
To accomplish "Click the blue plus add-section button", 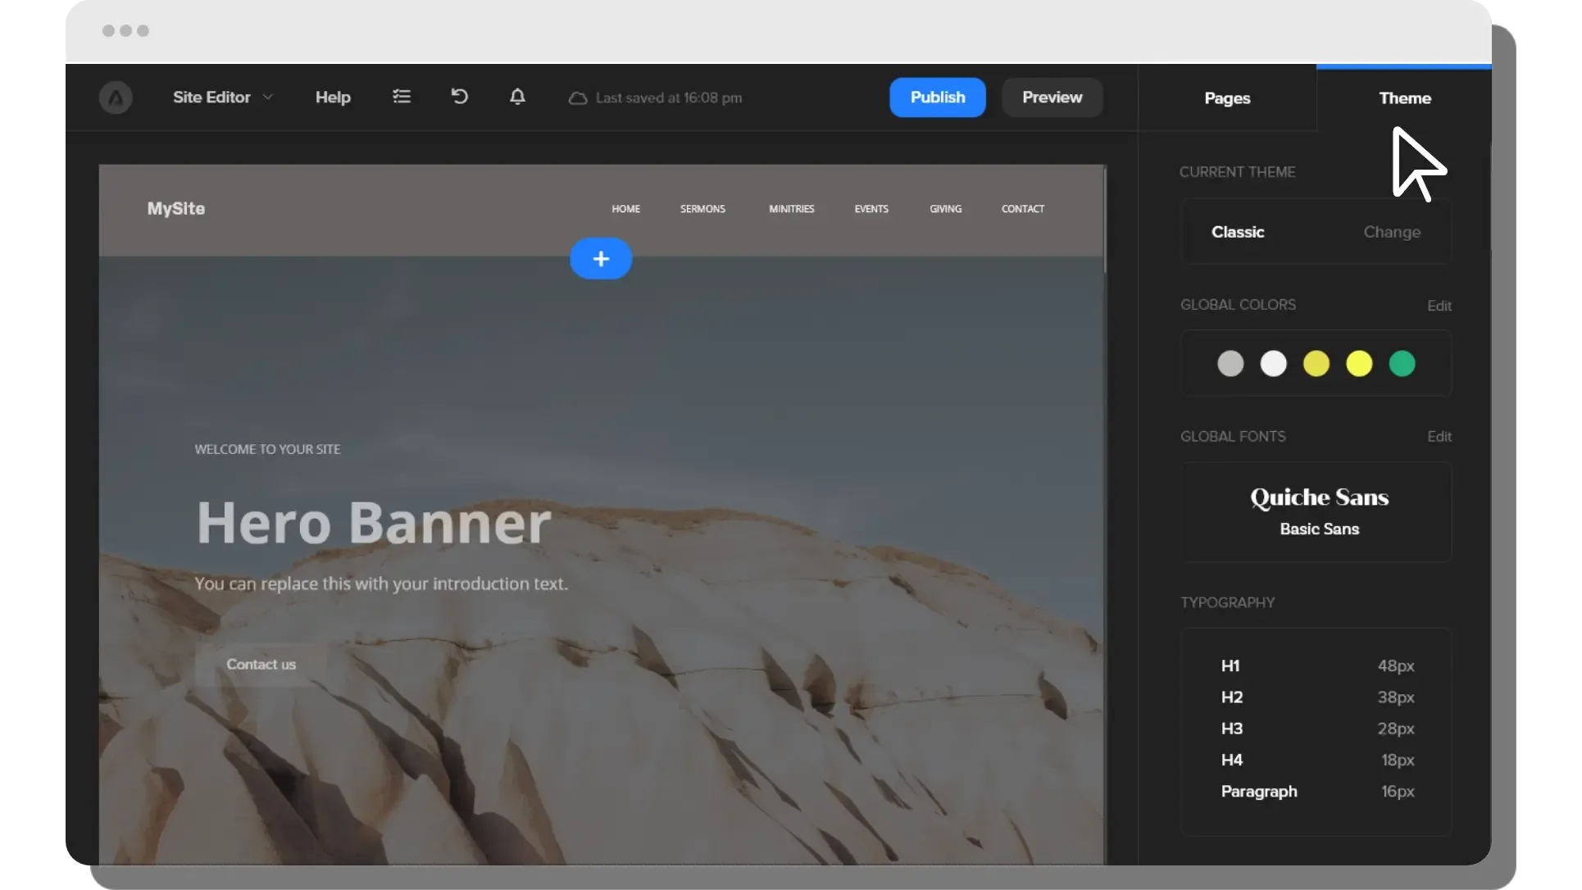I will coord(601,259).
